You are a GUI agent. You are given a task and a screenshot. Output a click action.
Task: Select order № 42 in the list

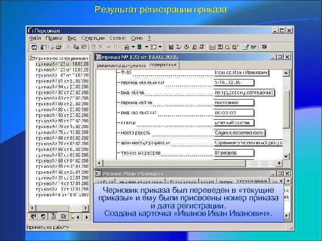pos(62,172)
